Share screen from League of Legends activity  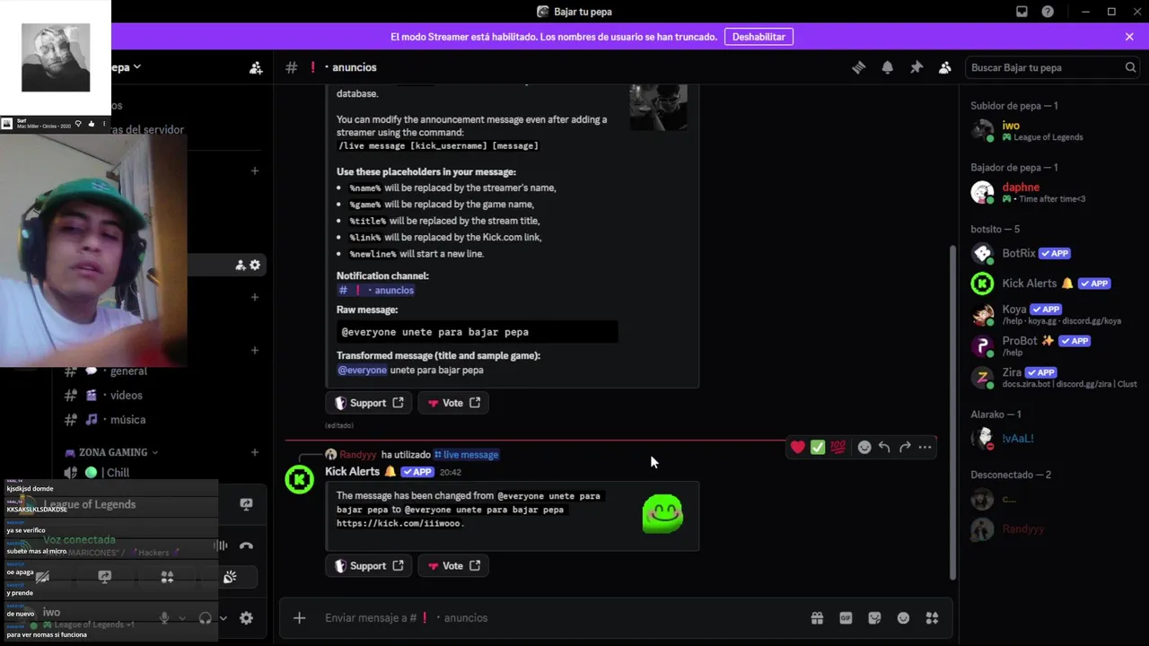(x=246, y=504)
